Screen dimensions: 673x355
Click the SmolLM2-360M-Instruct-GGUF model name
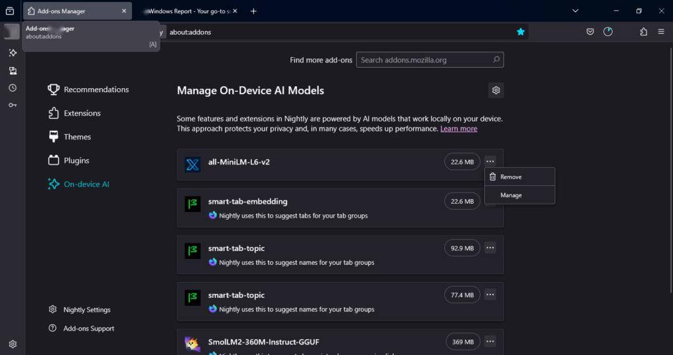(264, 342)
